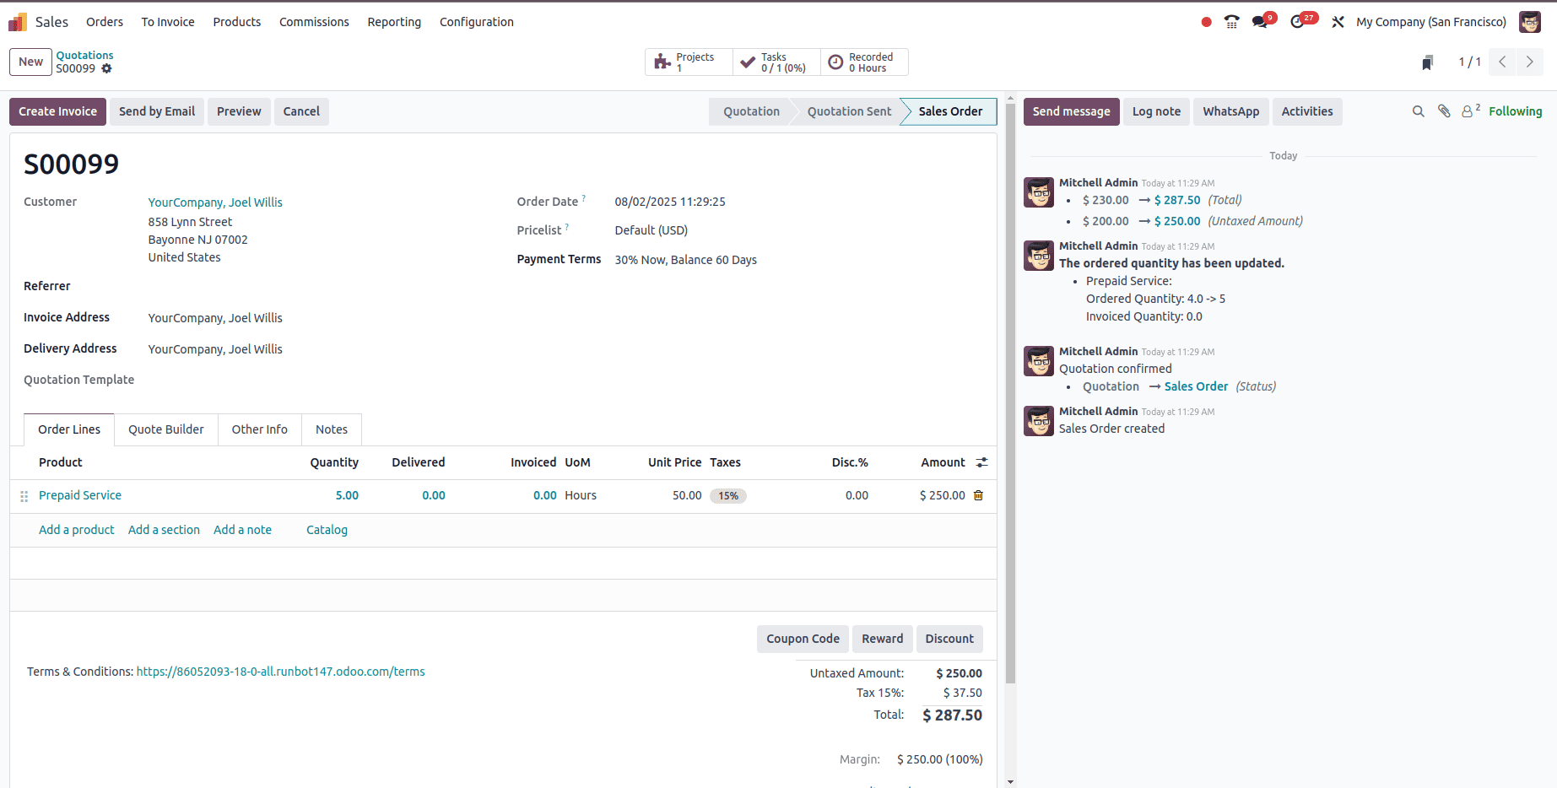Change Payment Terms from 30% Now, Balance 60 Days
This screenshot has height=788, width=1557.
pos(685,259)
